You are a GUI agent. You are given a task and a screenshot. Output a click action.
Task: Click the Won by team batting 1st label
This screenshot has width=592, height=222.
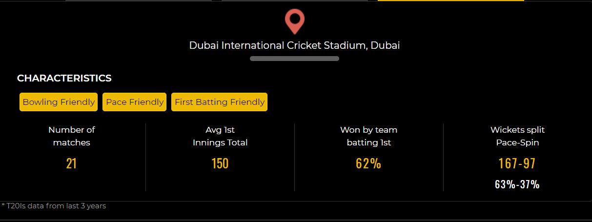pyautogui.click(x=369, y=136)
